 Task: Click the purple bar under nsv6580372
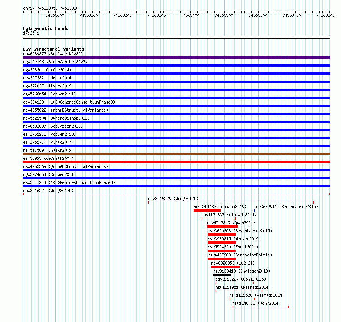(176, 58)
